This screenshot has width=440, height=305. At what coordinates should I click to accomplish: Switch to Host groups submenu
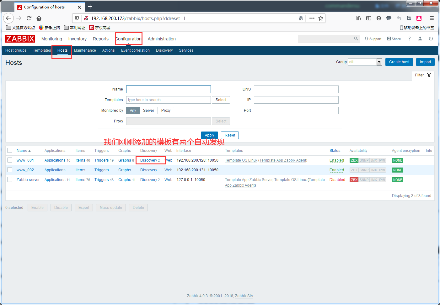point(16,50)
